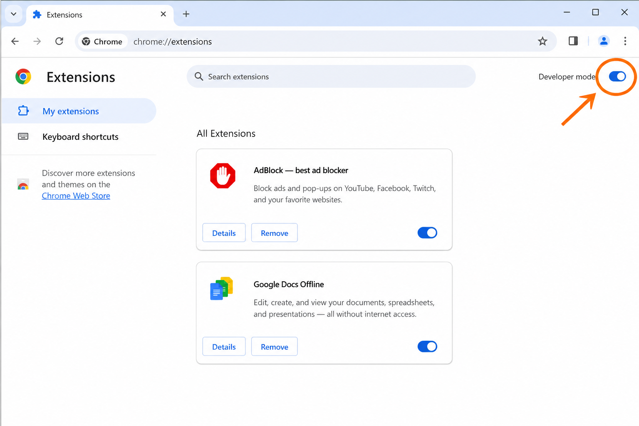Click the Google Docs Offline icon
The image size is (639, 426).
221,289
